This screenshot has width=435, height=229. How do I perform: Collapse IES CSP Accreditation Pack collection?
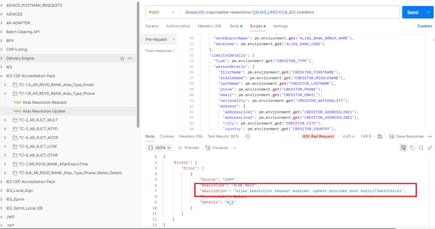(x=2, y=76)
